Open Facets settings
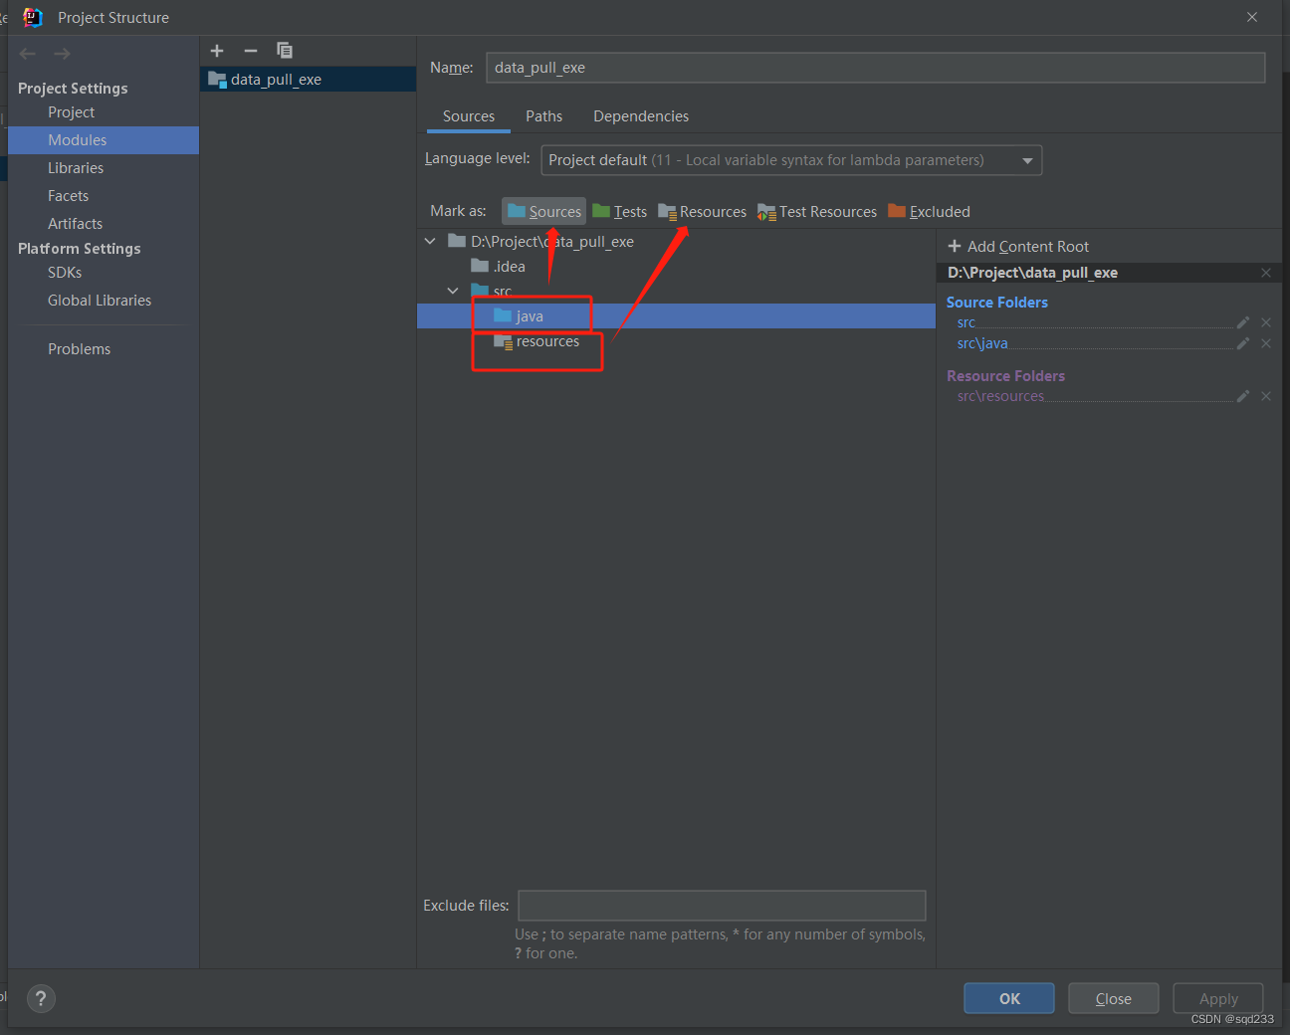Image resolution: width=1290 pixels, height=1035 pixels. click(69, 196)
